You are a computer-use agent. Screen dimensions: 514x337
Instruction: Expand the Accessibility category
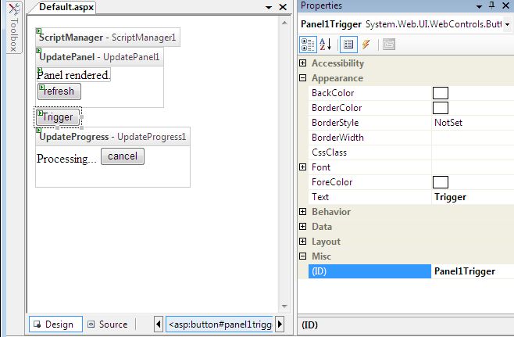pos(303,63)
